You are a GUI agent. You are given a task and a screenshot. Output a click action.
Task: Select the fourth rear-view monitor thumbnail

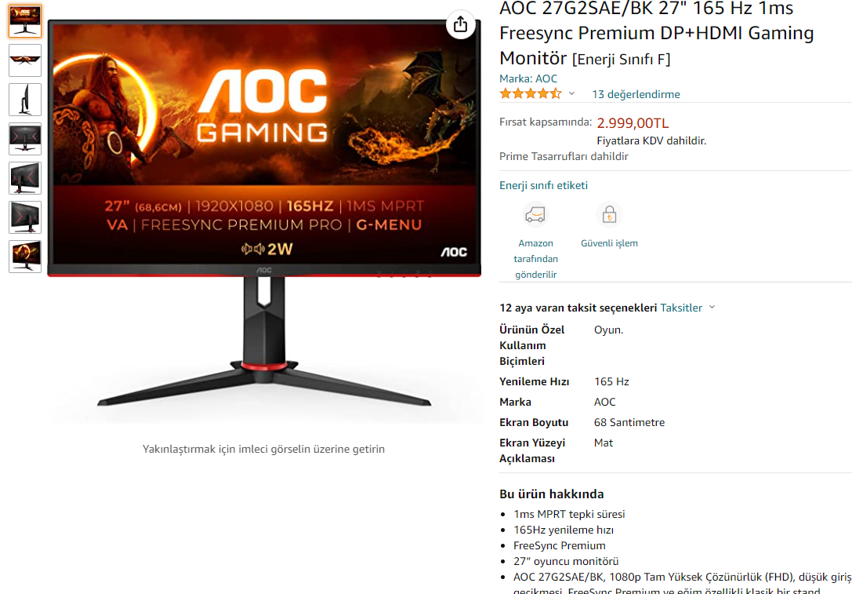click(25, 139)
